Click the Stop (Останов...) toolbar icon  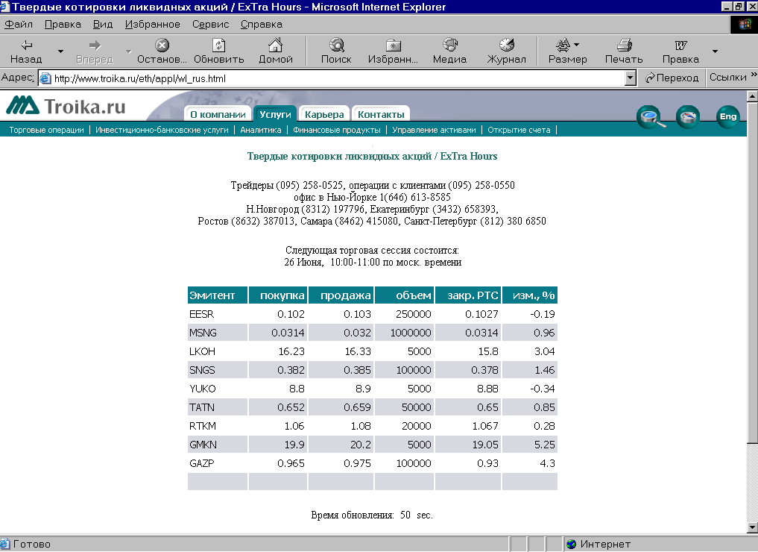click(162, 46)
